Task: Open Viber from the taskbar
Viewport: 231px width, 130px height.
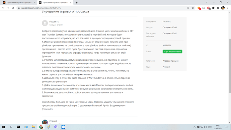Action: [56, 127]
